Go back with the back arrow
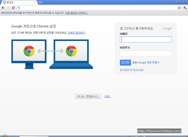This screenshot has width=188, height=137. [x=3, y=8]
